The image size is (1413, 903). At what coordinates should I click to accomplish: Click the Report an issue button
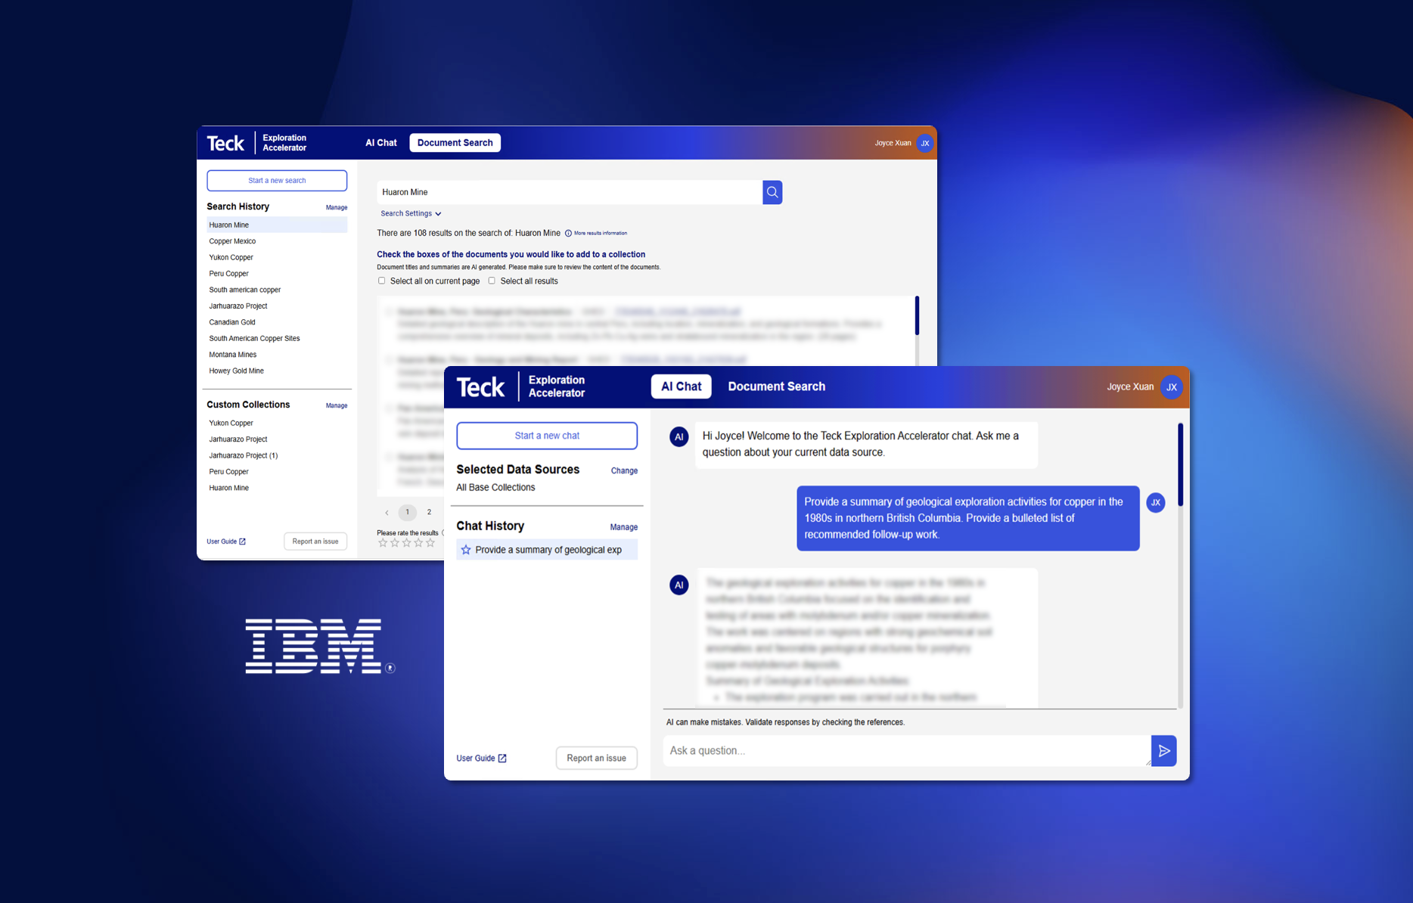(x=596, y=758)
